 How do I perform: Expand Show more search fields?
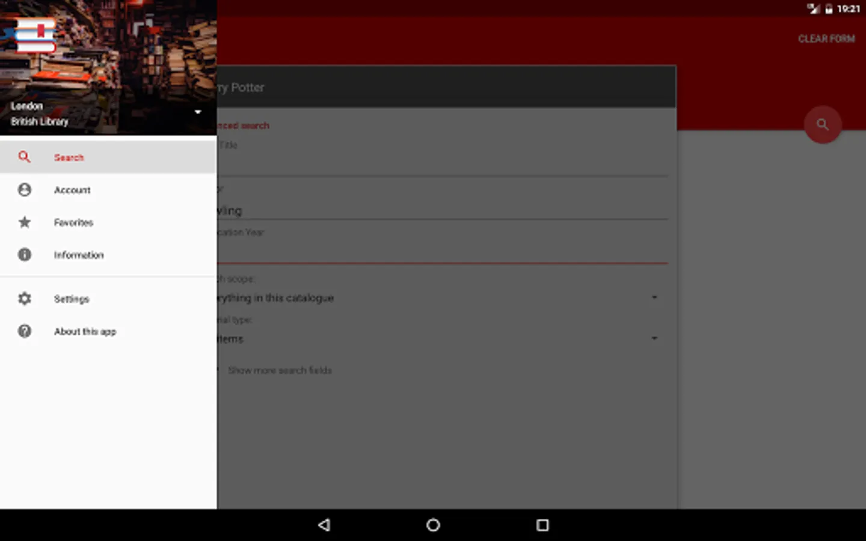click(279, 370)
